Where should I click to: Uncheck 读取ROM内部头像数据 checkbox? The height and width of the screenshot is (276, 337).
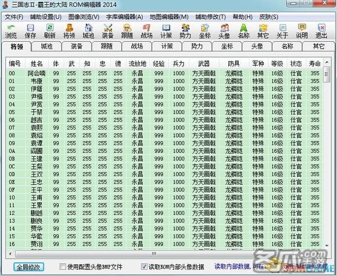(144, 267)
